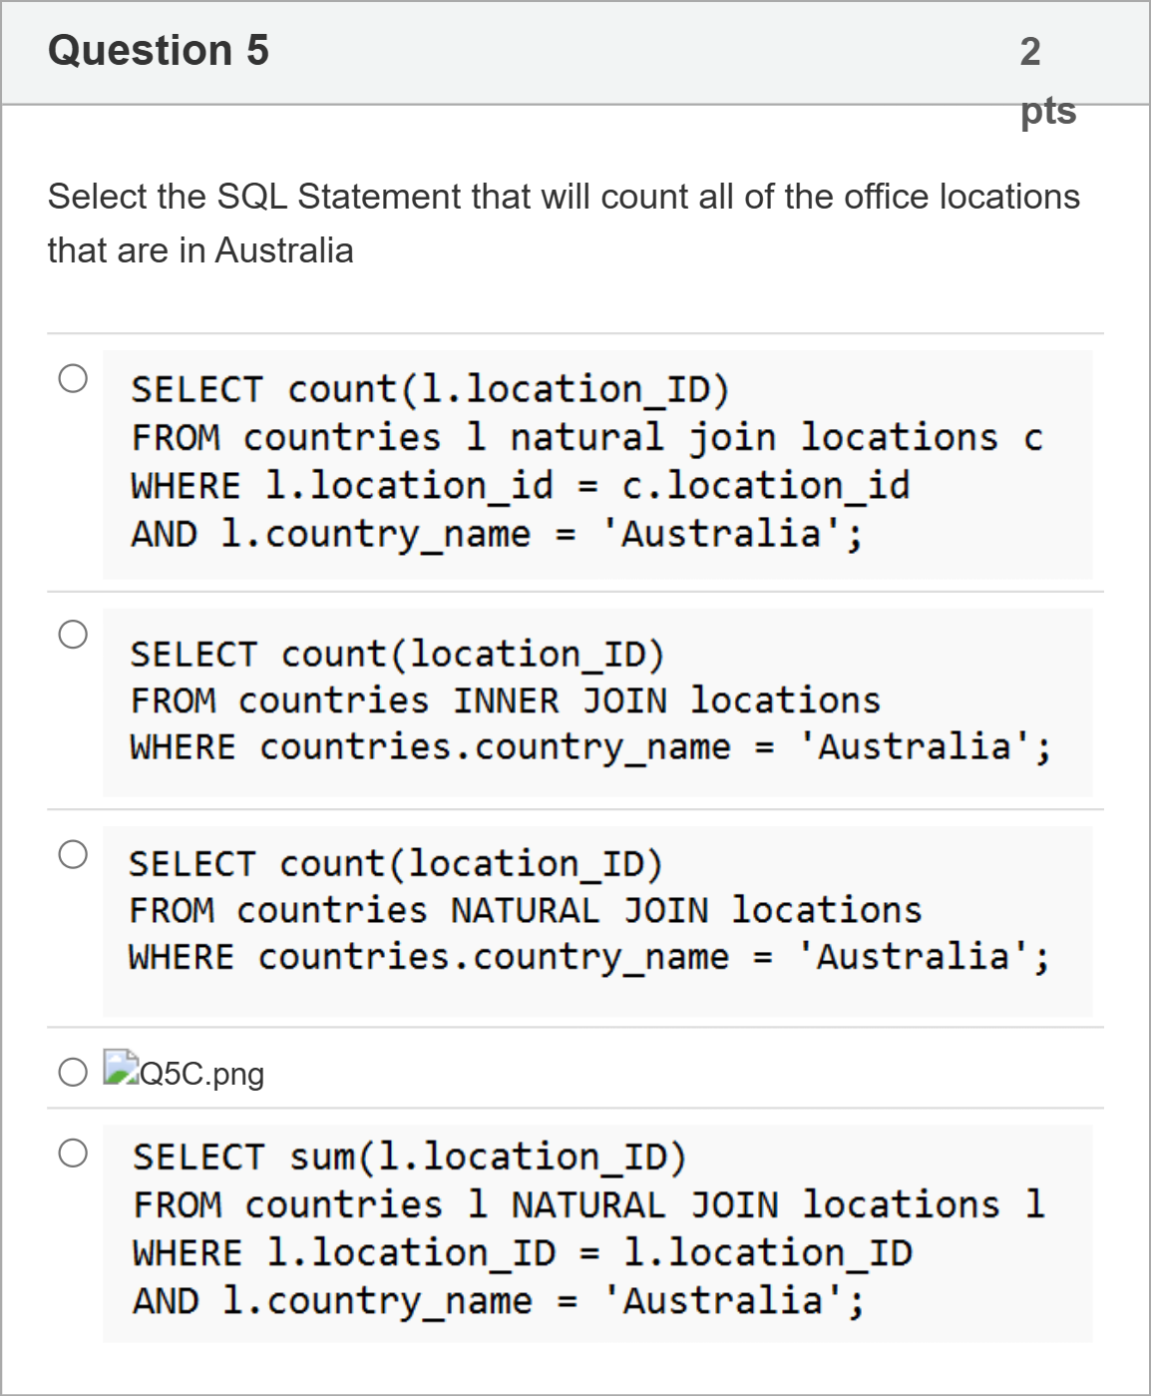Click line 'WHERE l.location_ID = l.location_ID'
The image size is (1151, 1396).
[x=523, y=1252]
